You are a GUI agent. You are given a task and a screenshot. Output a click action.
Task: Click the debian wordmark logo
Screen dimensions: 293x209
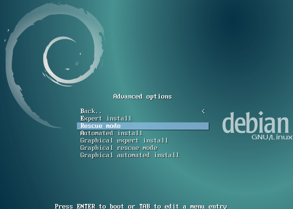point(255,124)
